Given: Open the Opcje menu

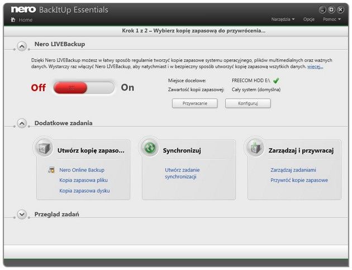Looking at the screenshot, I should [308, 20].
